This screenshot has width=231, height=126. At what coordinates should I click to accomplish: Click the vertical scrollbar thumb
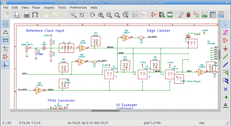tap(219, 55)
